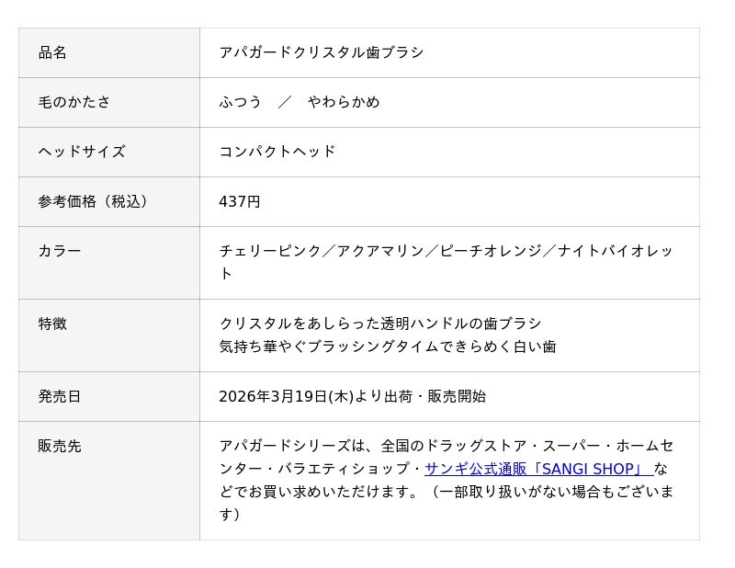Click the 参考価格（税込） row label

(94, 202)
